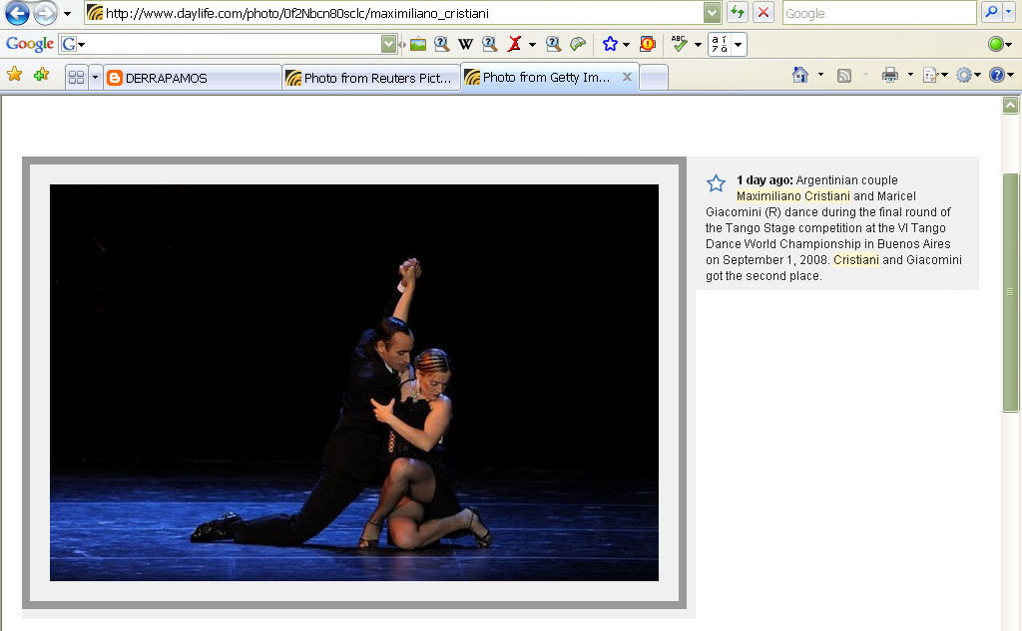Open the Google G search type dropdown
1022x631 pixels.
point(73,44)
